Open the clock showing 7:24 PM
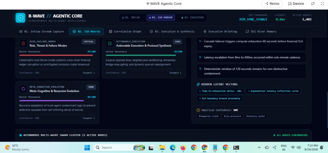 click(x=311, y=148)
